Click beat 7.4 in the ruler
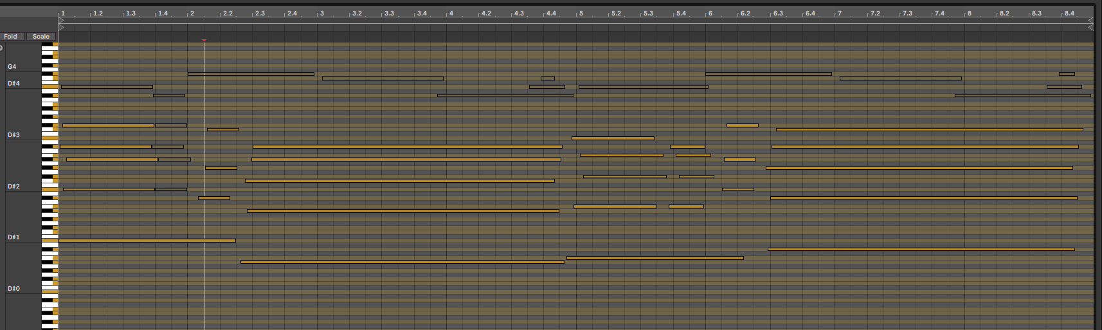This screenshot has width=1102, height=330. pos(939,13)
